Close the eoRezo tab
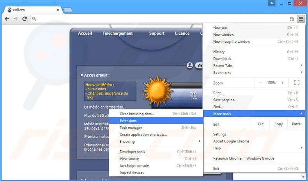The height and width of the screenshot is (181, 308). tap(58, 10)
